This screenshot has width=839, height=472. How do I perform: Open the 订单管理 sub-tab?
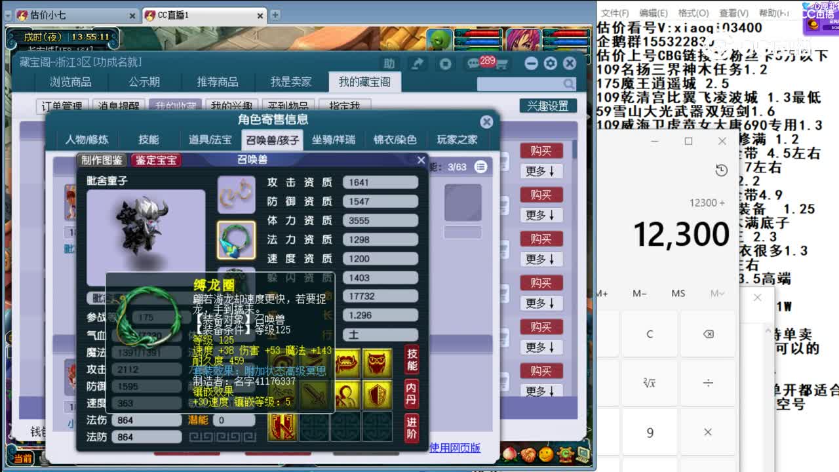pyautogui.click(x=62, y=106)
